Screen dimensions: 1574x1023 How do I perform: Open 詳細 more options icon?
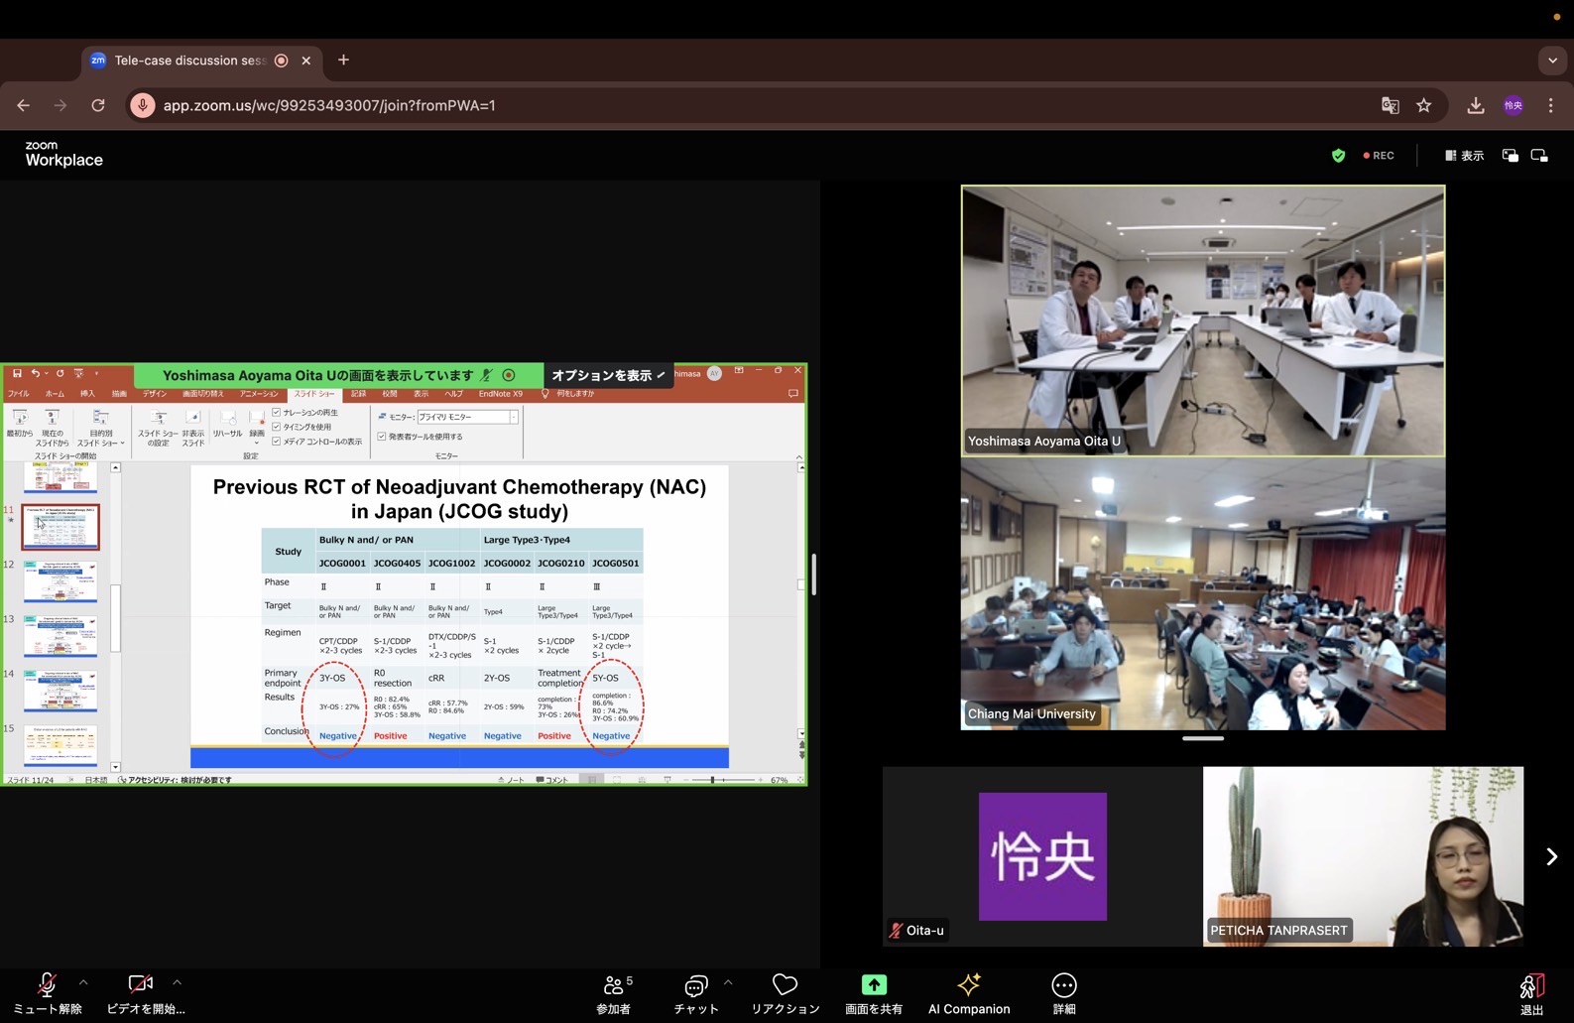(1064, 984)
